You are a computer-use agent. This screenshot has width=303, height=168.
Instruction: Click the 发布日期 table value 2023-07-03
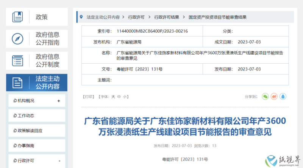click(x=249, y=69)
